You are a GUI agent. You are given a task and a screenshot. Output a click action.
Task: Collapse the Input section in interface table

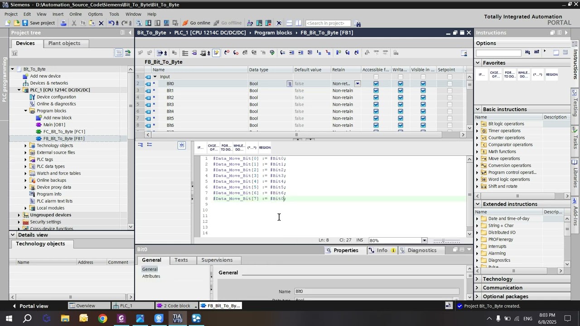tap(155, 77)
